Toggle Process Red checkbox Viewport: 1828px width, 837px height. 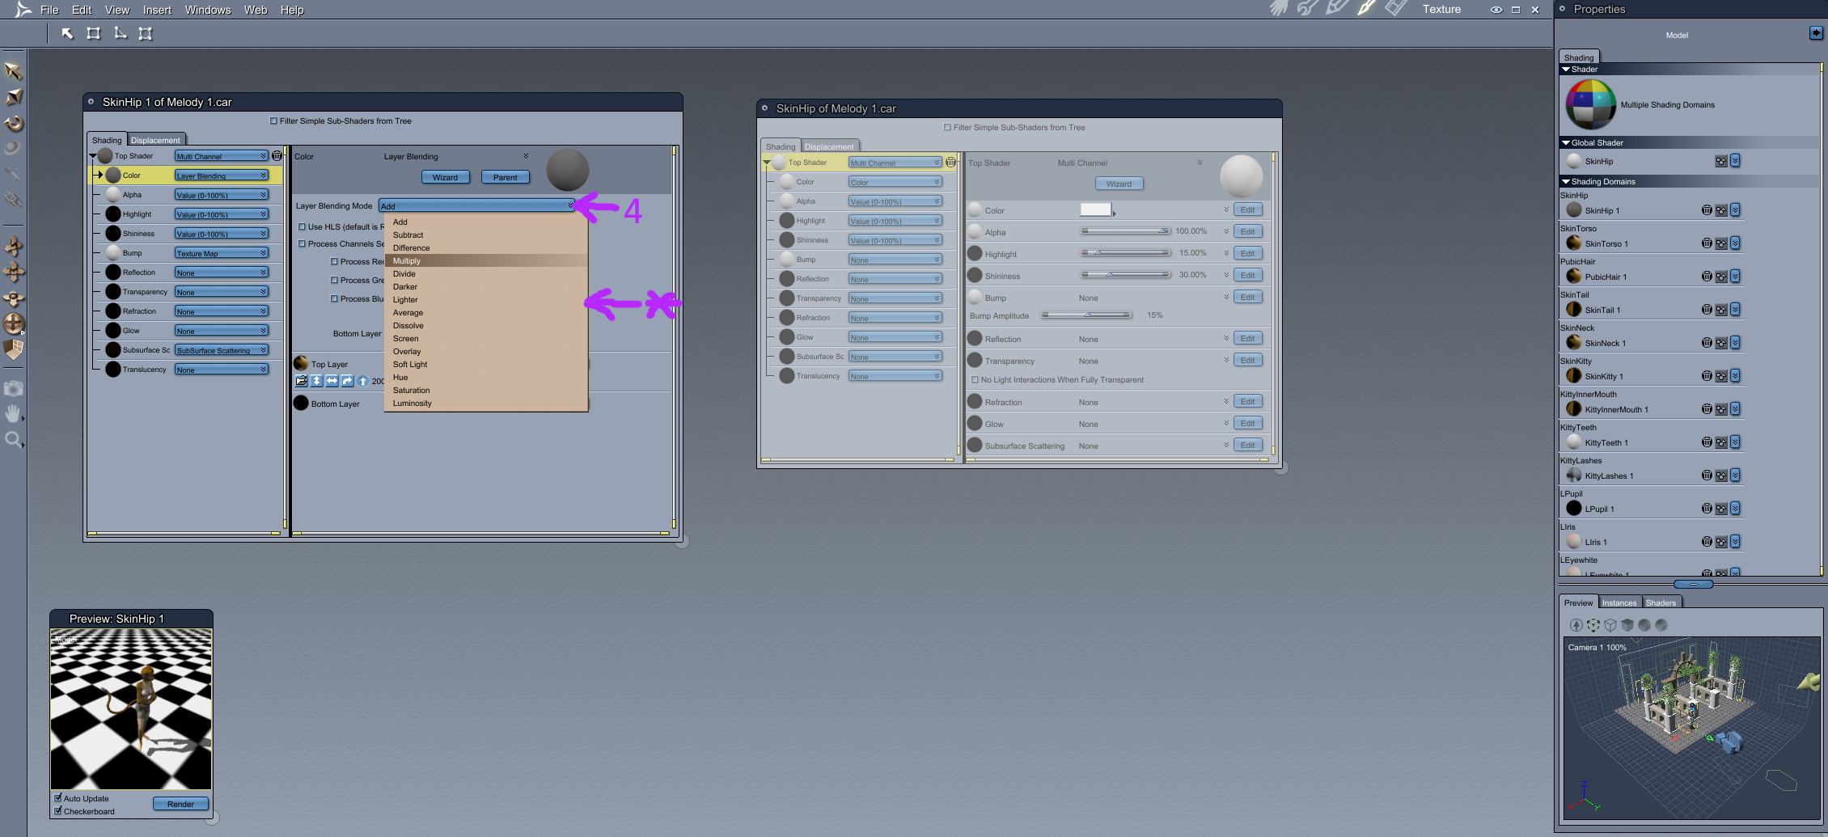pyautogui.click(x=334, y=262)
